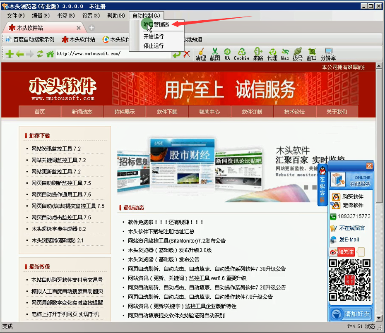Go back with the green left arrow
The width and height of the screenshot is (385, 333).
[x=19, y=54]
